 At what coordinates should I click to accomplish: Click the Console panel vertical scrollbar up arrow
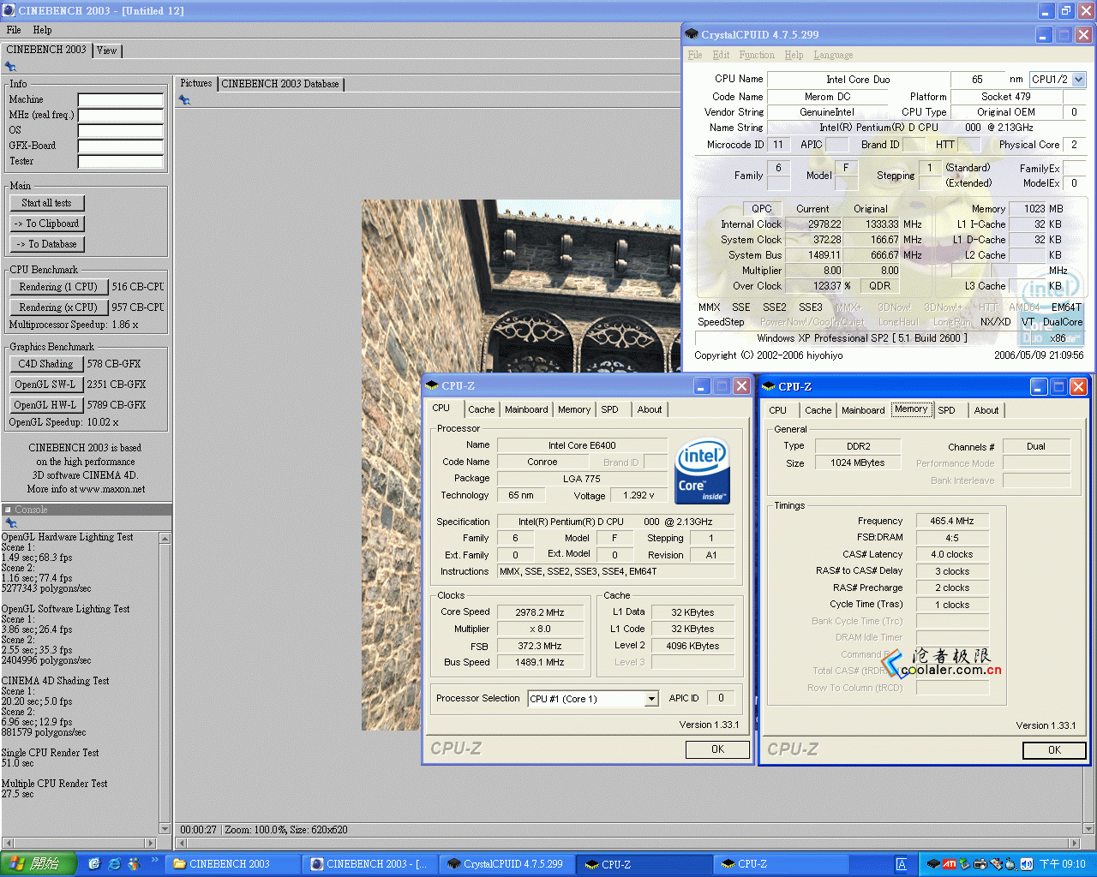pyautogui.click(x=165, y=538)
